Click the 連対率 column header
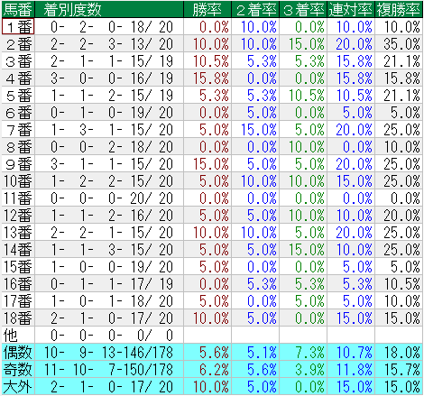 pos(351,9)
